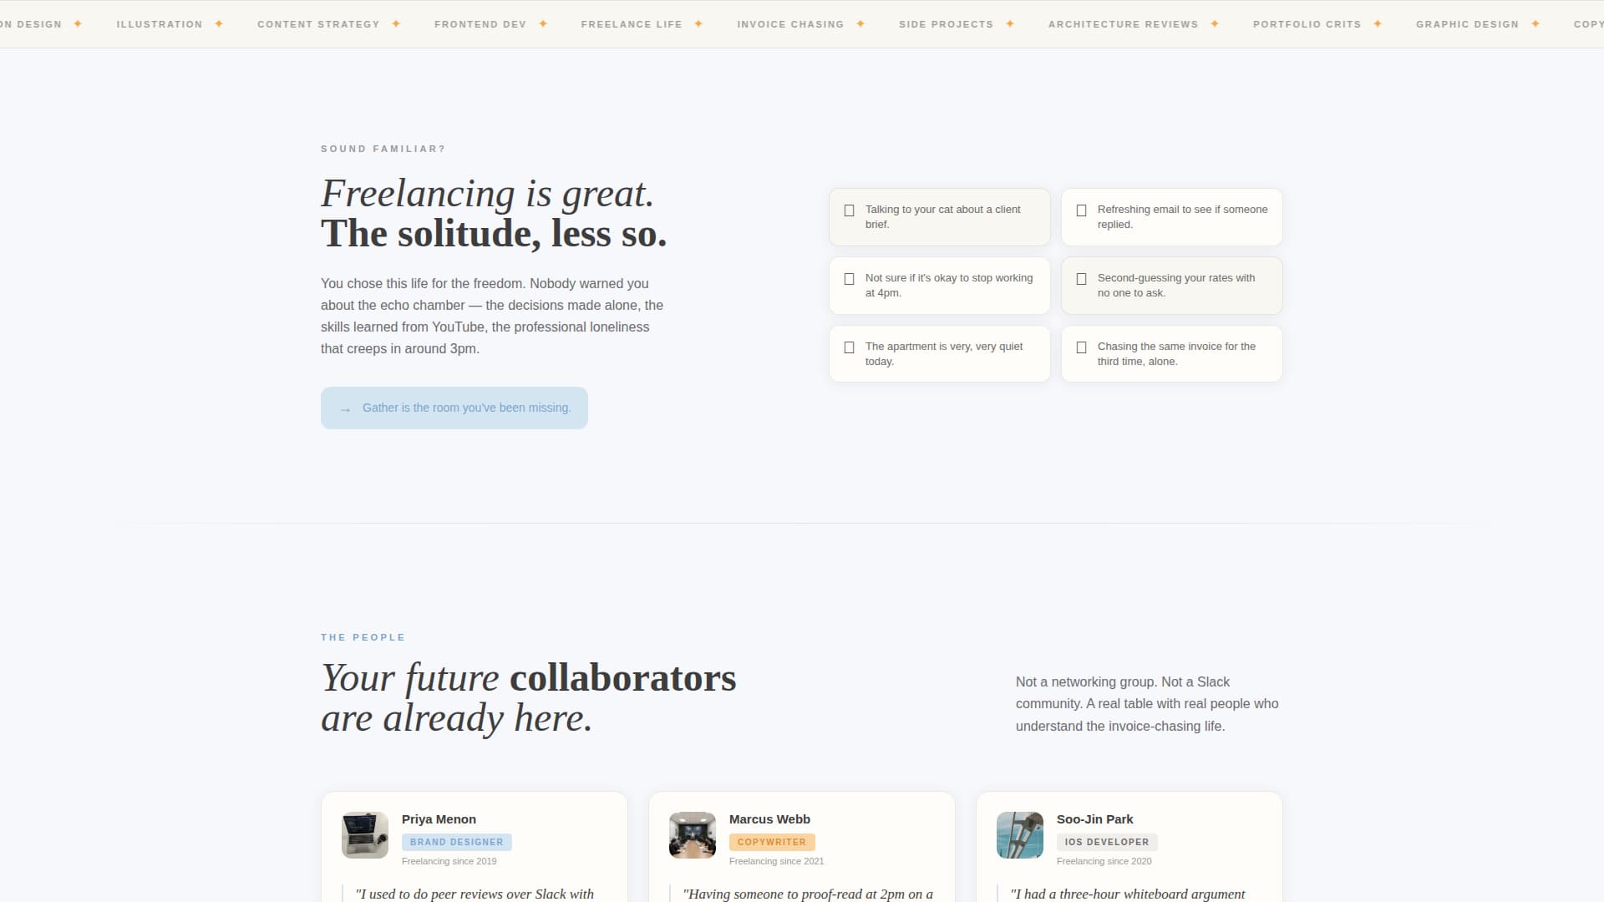Check 'Second-guessing your rates with no one to ask'
Image resolution: width=1604 pixels, height=902 pixels.
1082,279
